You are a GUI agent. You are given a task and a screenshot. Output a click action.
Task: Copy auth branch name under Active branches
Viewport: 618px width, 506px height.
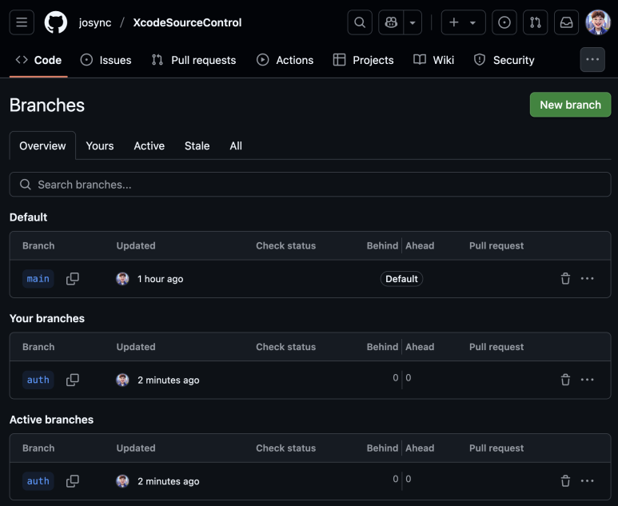coord(73,481)
